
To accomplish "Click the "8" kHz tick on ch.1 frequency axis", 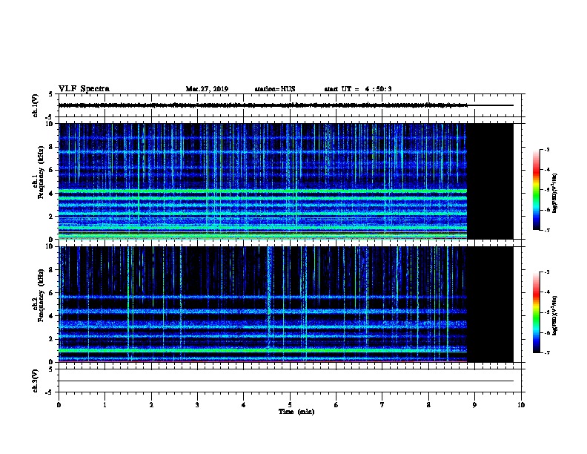I will [x=51, y=147].
